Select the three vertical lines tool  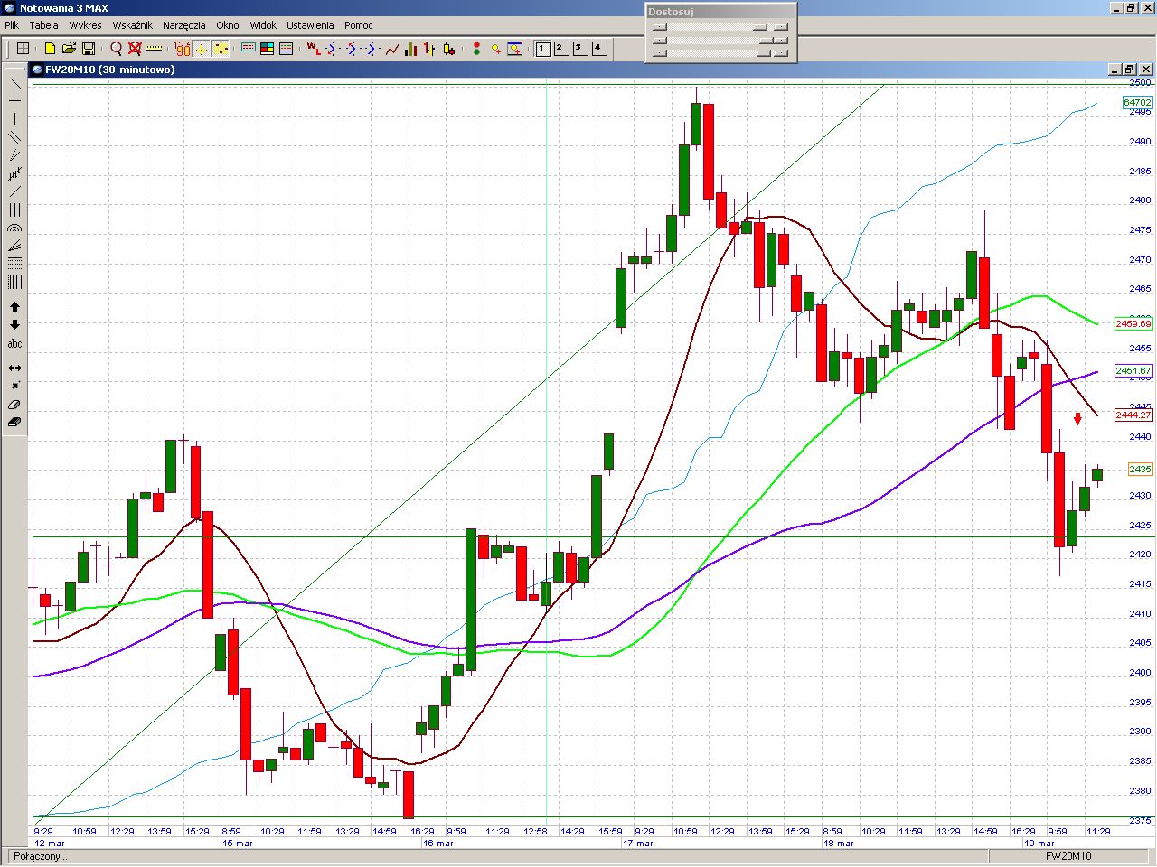click(x=14, y=210)
